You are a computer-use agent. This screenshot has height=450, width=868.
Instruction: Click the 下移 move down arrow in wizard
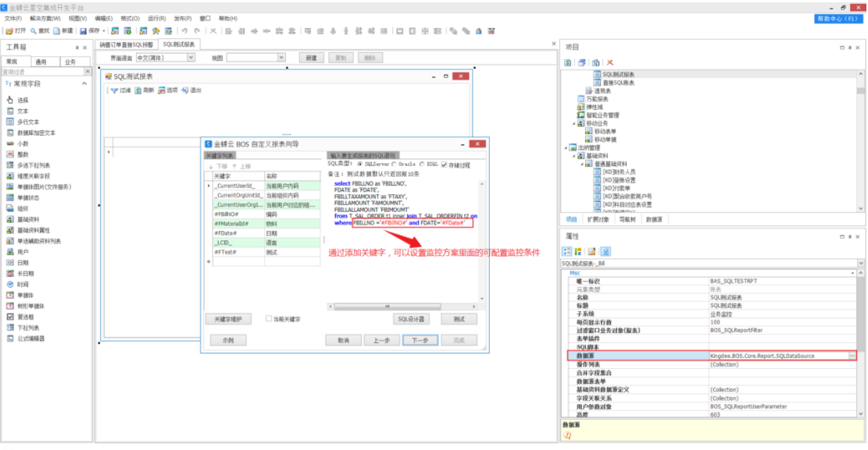211,166
